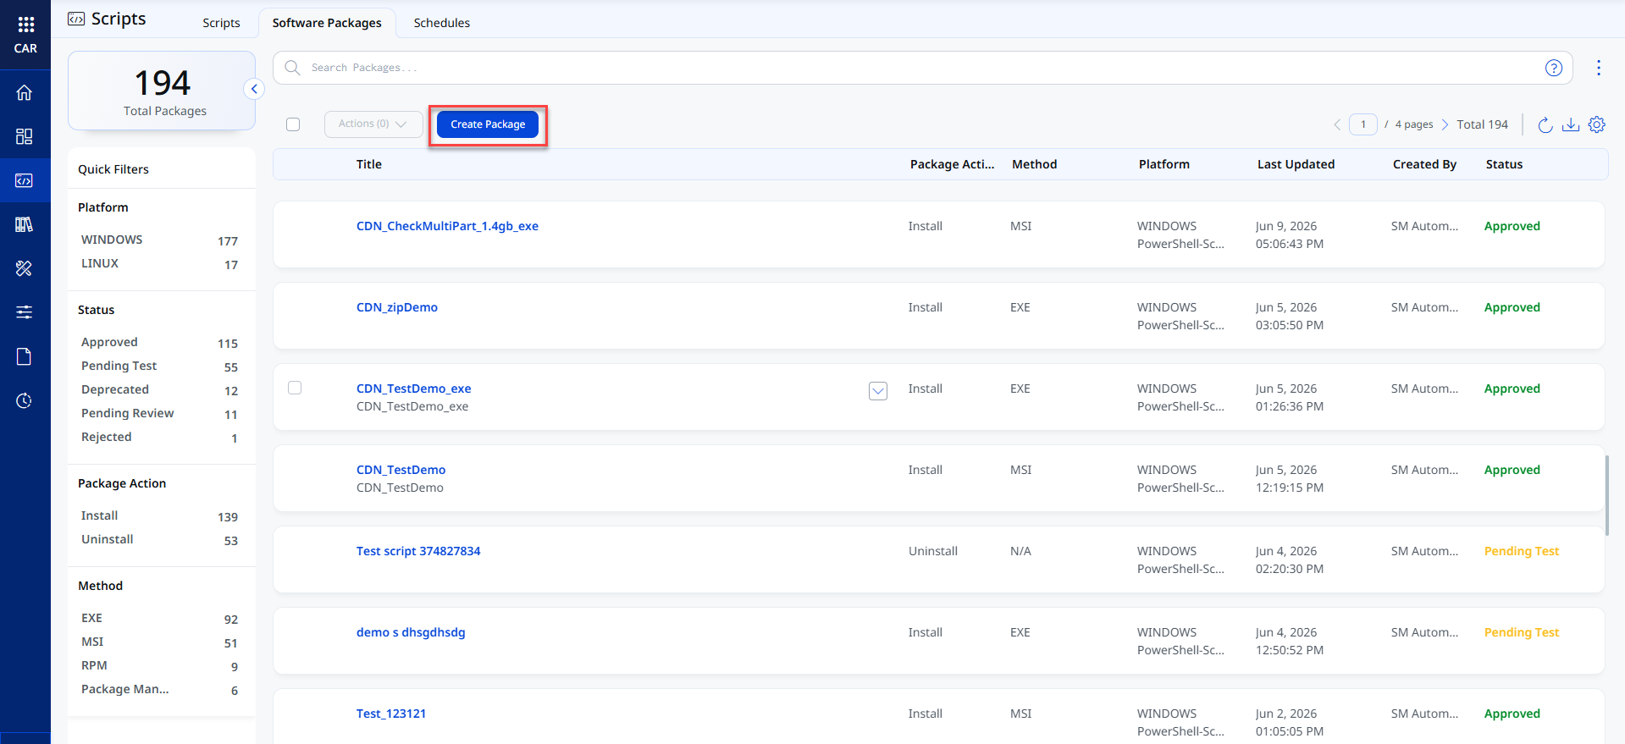Go to next page arrow
Screen dimensions: 1625x744
[1445, 124]
